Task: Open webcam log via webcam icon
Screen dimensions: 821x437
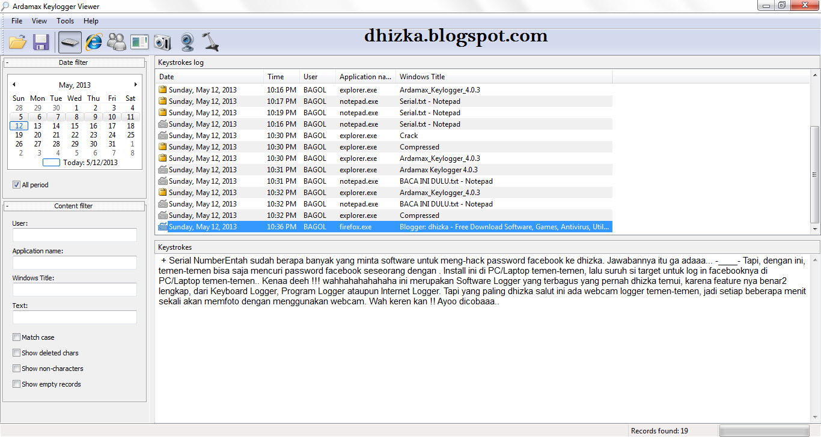Action: 187,42
